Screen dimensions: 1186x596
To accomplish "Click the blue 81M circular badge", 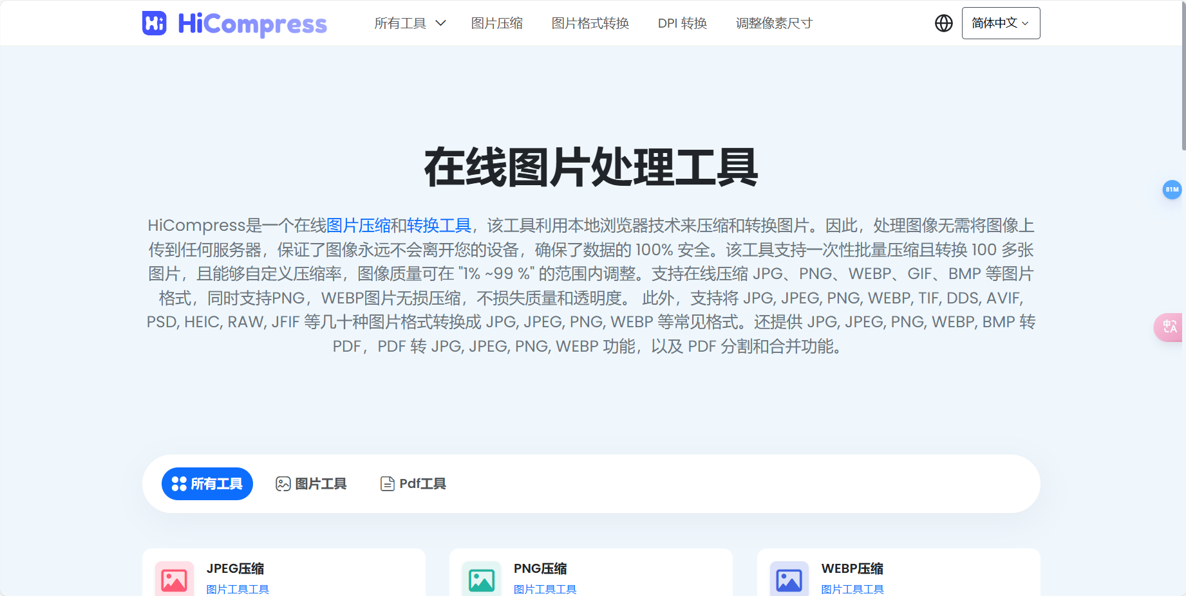I will [1172, 190].
